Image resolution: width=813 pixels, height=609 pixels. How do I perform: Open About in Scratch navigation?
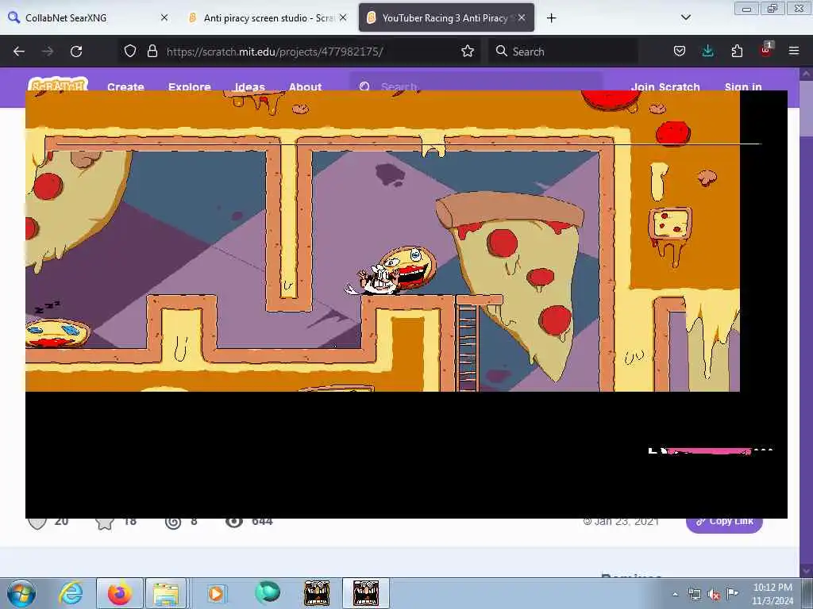click(x=306, y=86)
